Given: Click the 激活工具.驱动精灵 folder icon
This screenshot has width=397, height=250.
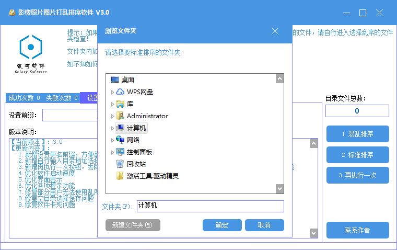Looking at the screenshot, I should click(120, 176).
